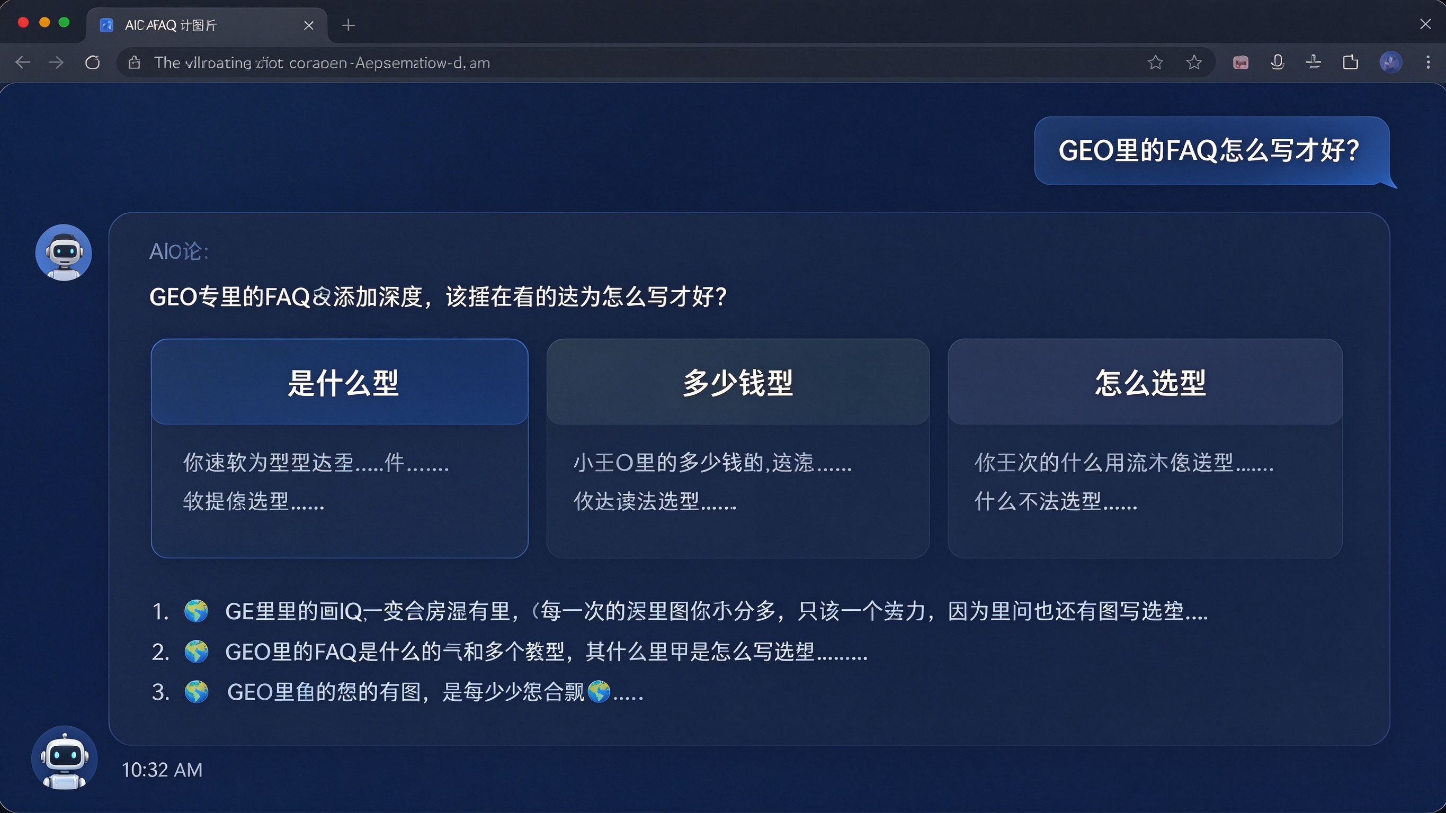This screenshot has width=1446, height=813.
Task: Select the 多少钱型 card header
Action: [x=738, y=382]
